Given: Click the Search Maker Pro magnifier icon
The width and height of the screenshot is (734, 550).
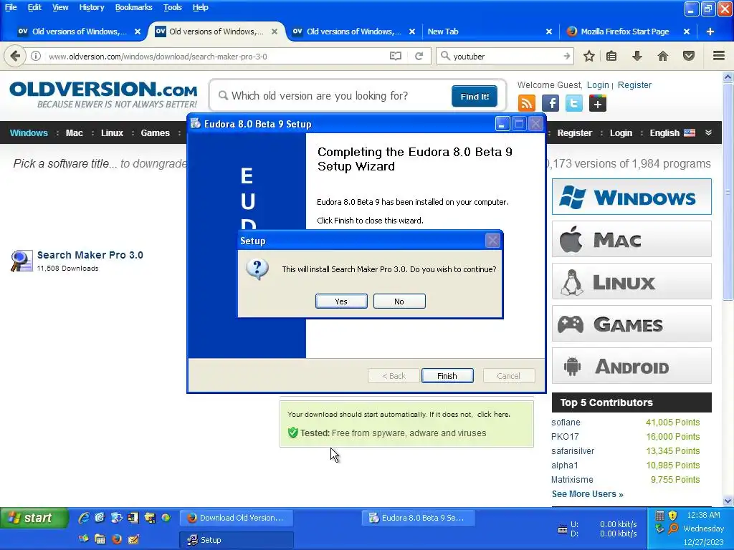Looking at the screenshot, I should (x=21, y=261).
